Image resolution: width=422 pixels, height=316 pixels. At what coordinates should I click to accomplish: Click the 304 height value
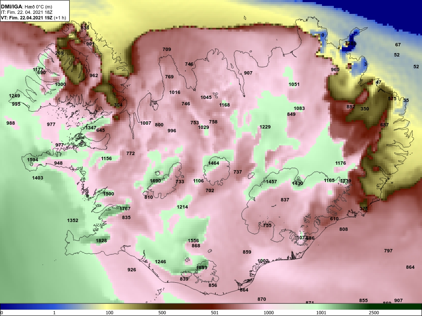pos(118,105)
